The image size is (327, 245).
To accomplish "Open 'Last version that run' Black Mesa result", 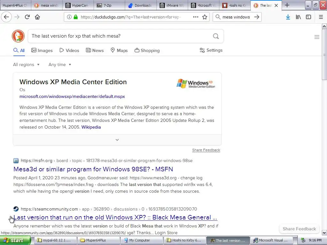I will pyautogui.click(x=115, y=217).
